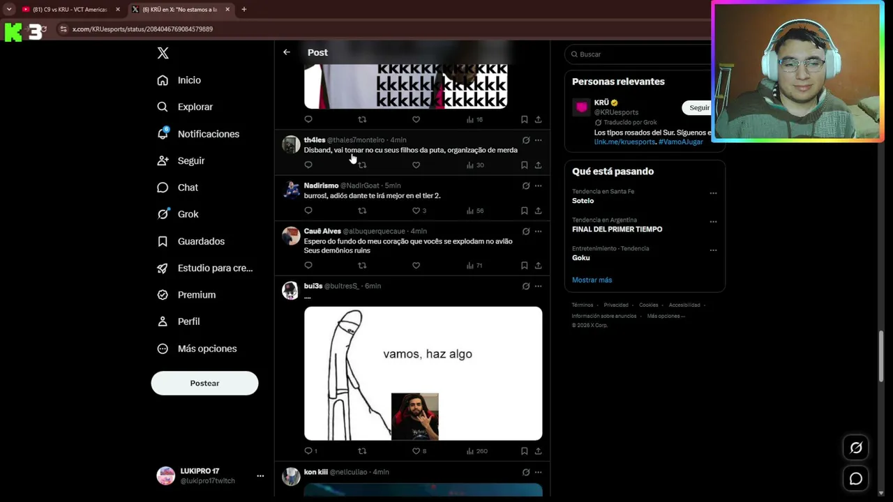Bookmark bui3s's meme tweet
Image resolution: width=893 pixels, height=502 pixels.
[x=524, y=451]
